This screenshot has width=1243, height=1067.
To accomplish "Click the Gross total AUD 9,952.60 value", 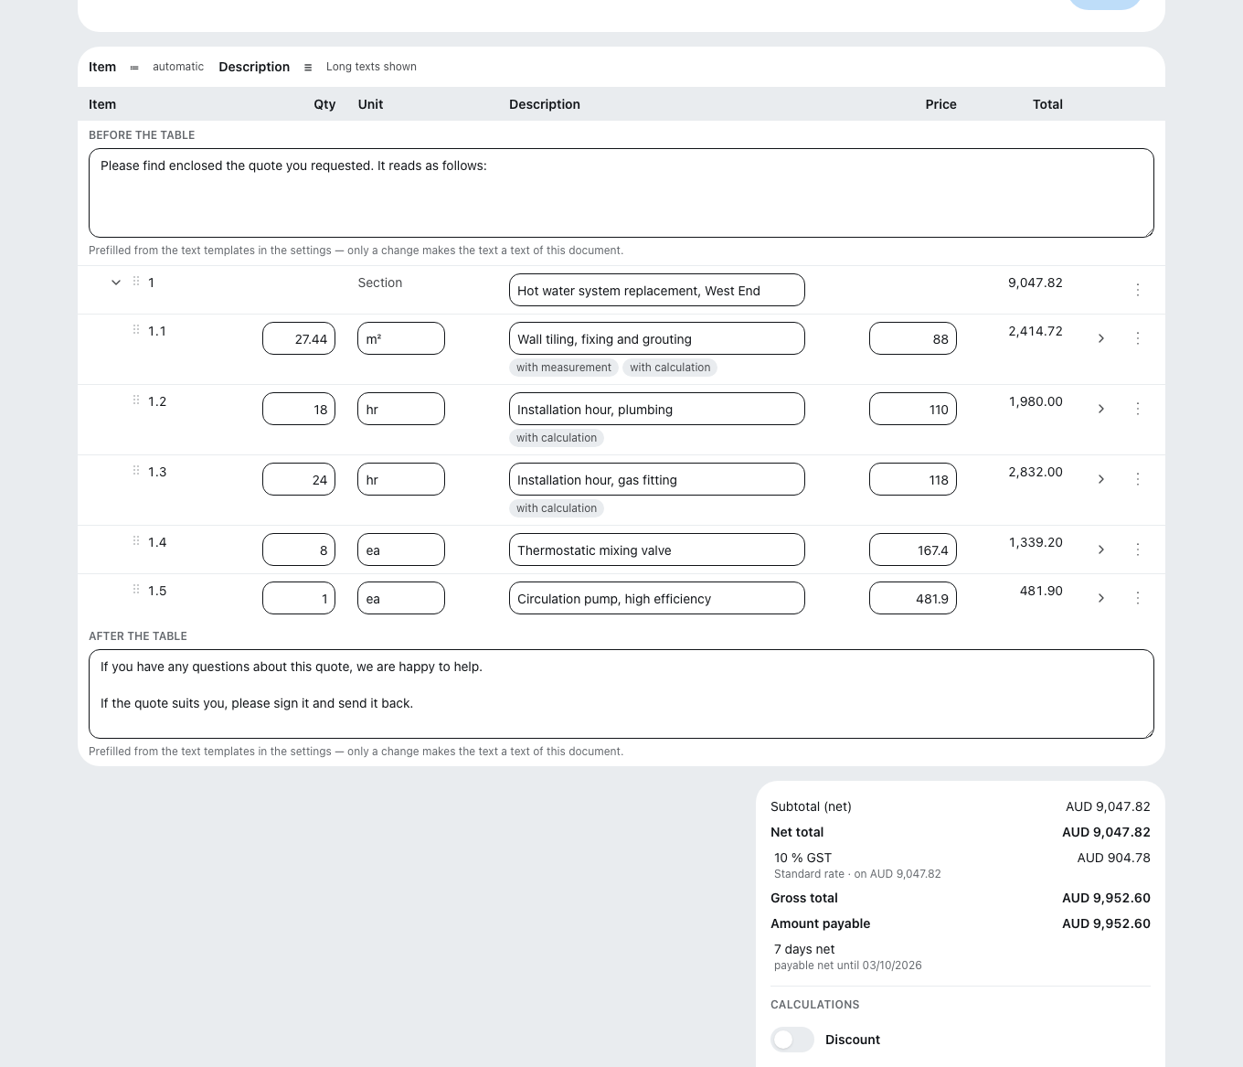I will point(1106,898).
